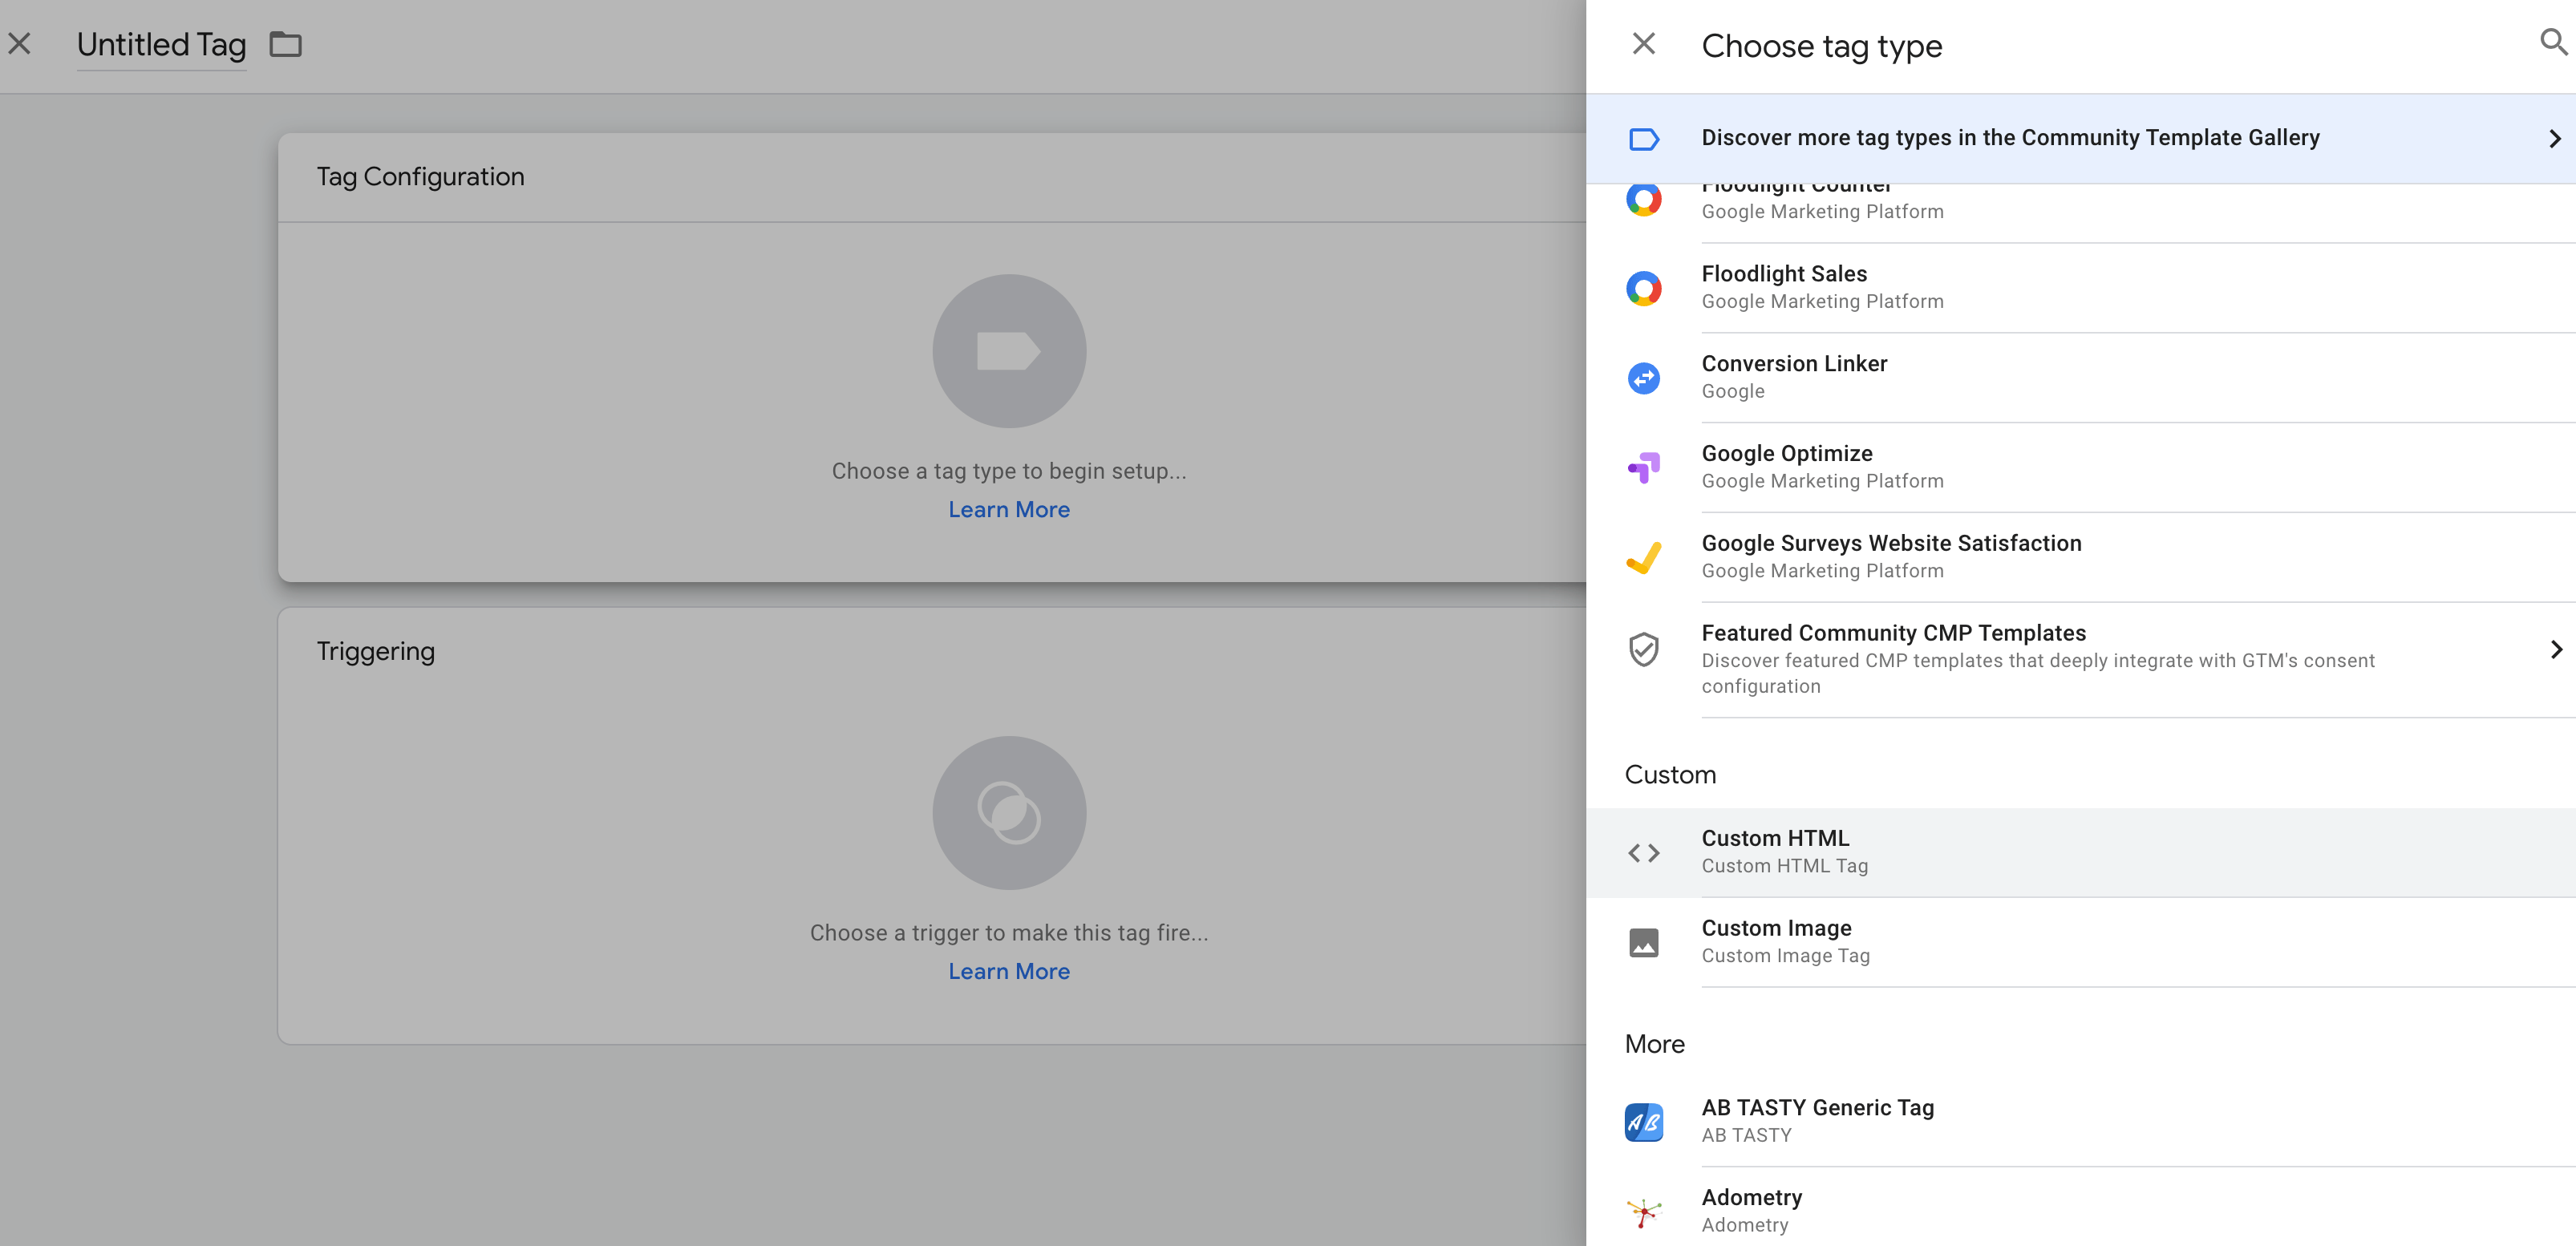Viewport: 2576px width, 1246px height.
Task: Click the AB TASTY logo icon
Action: pyautogui.click(x=1643, y=1122)
